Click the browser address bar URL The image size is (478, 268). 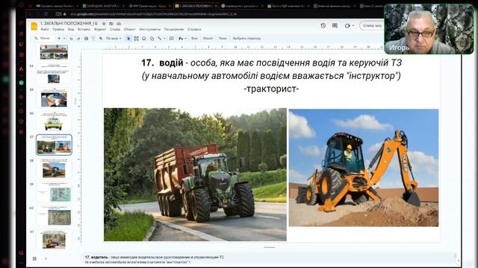tap(153, 14)
